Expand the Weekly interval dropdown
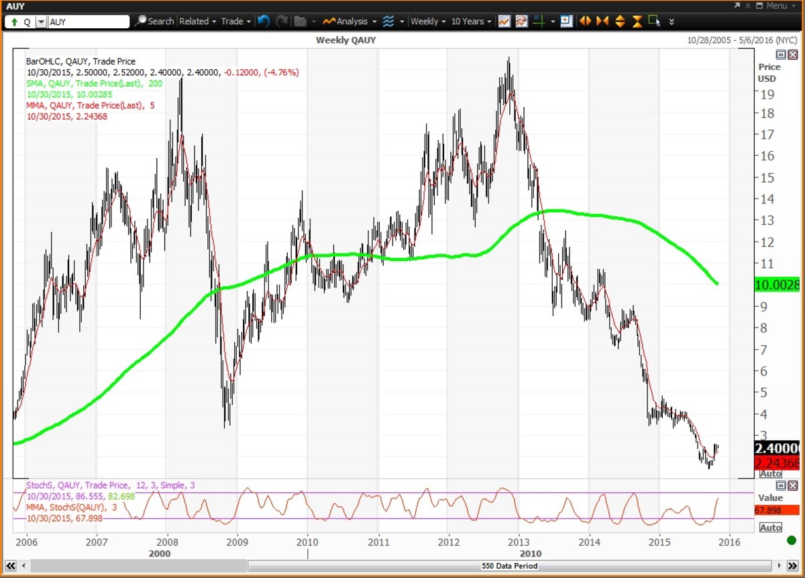 click(x=427, y=21)
